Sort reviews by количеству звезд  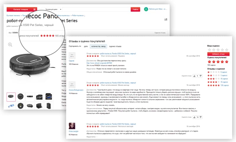pos(99,46)
